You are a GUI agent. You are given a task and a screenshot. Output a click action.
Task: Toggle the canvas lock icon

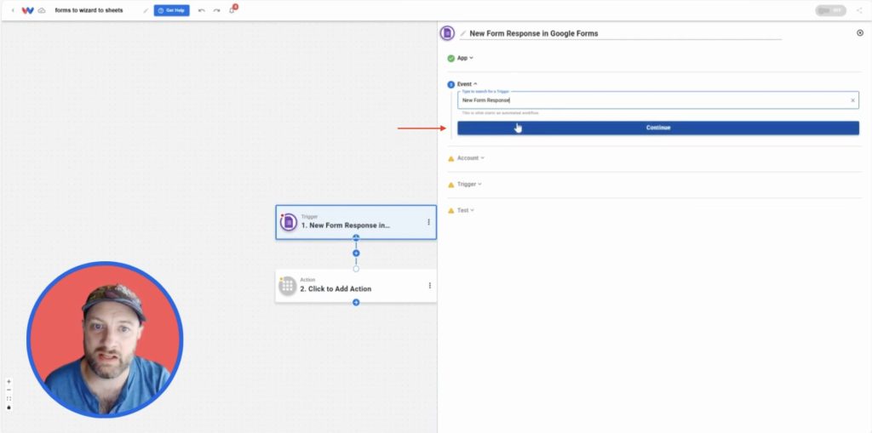9,407
